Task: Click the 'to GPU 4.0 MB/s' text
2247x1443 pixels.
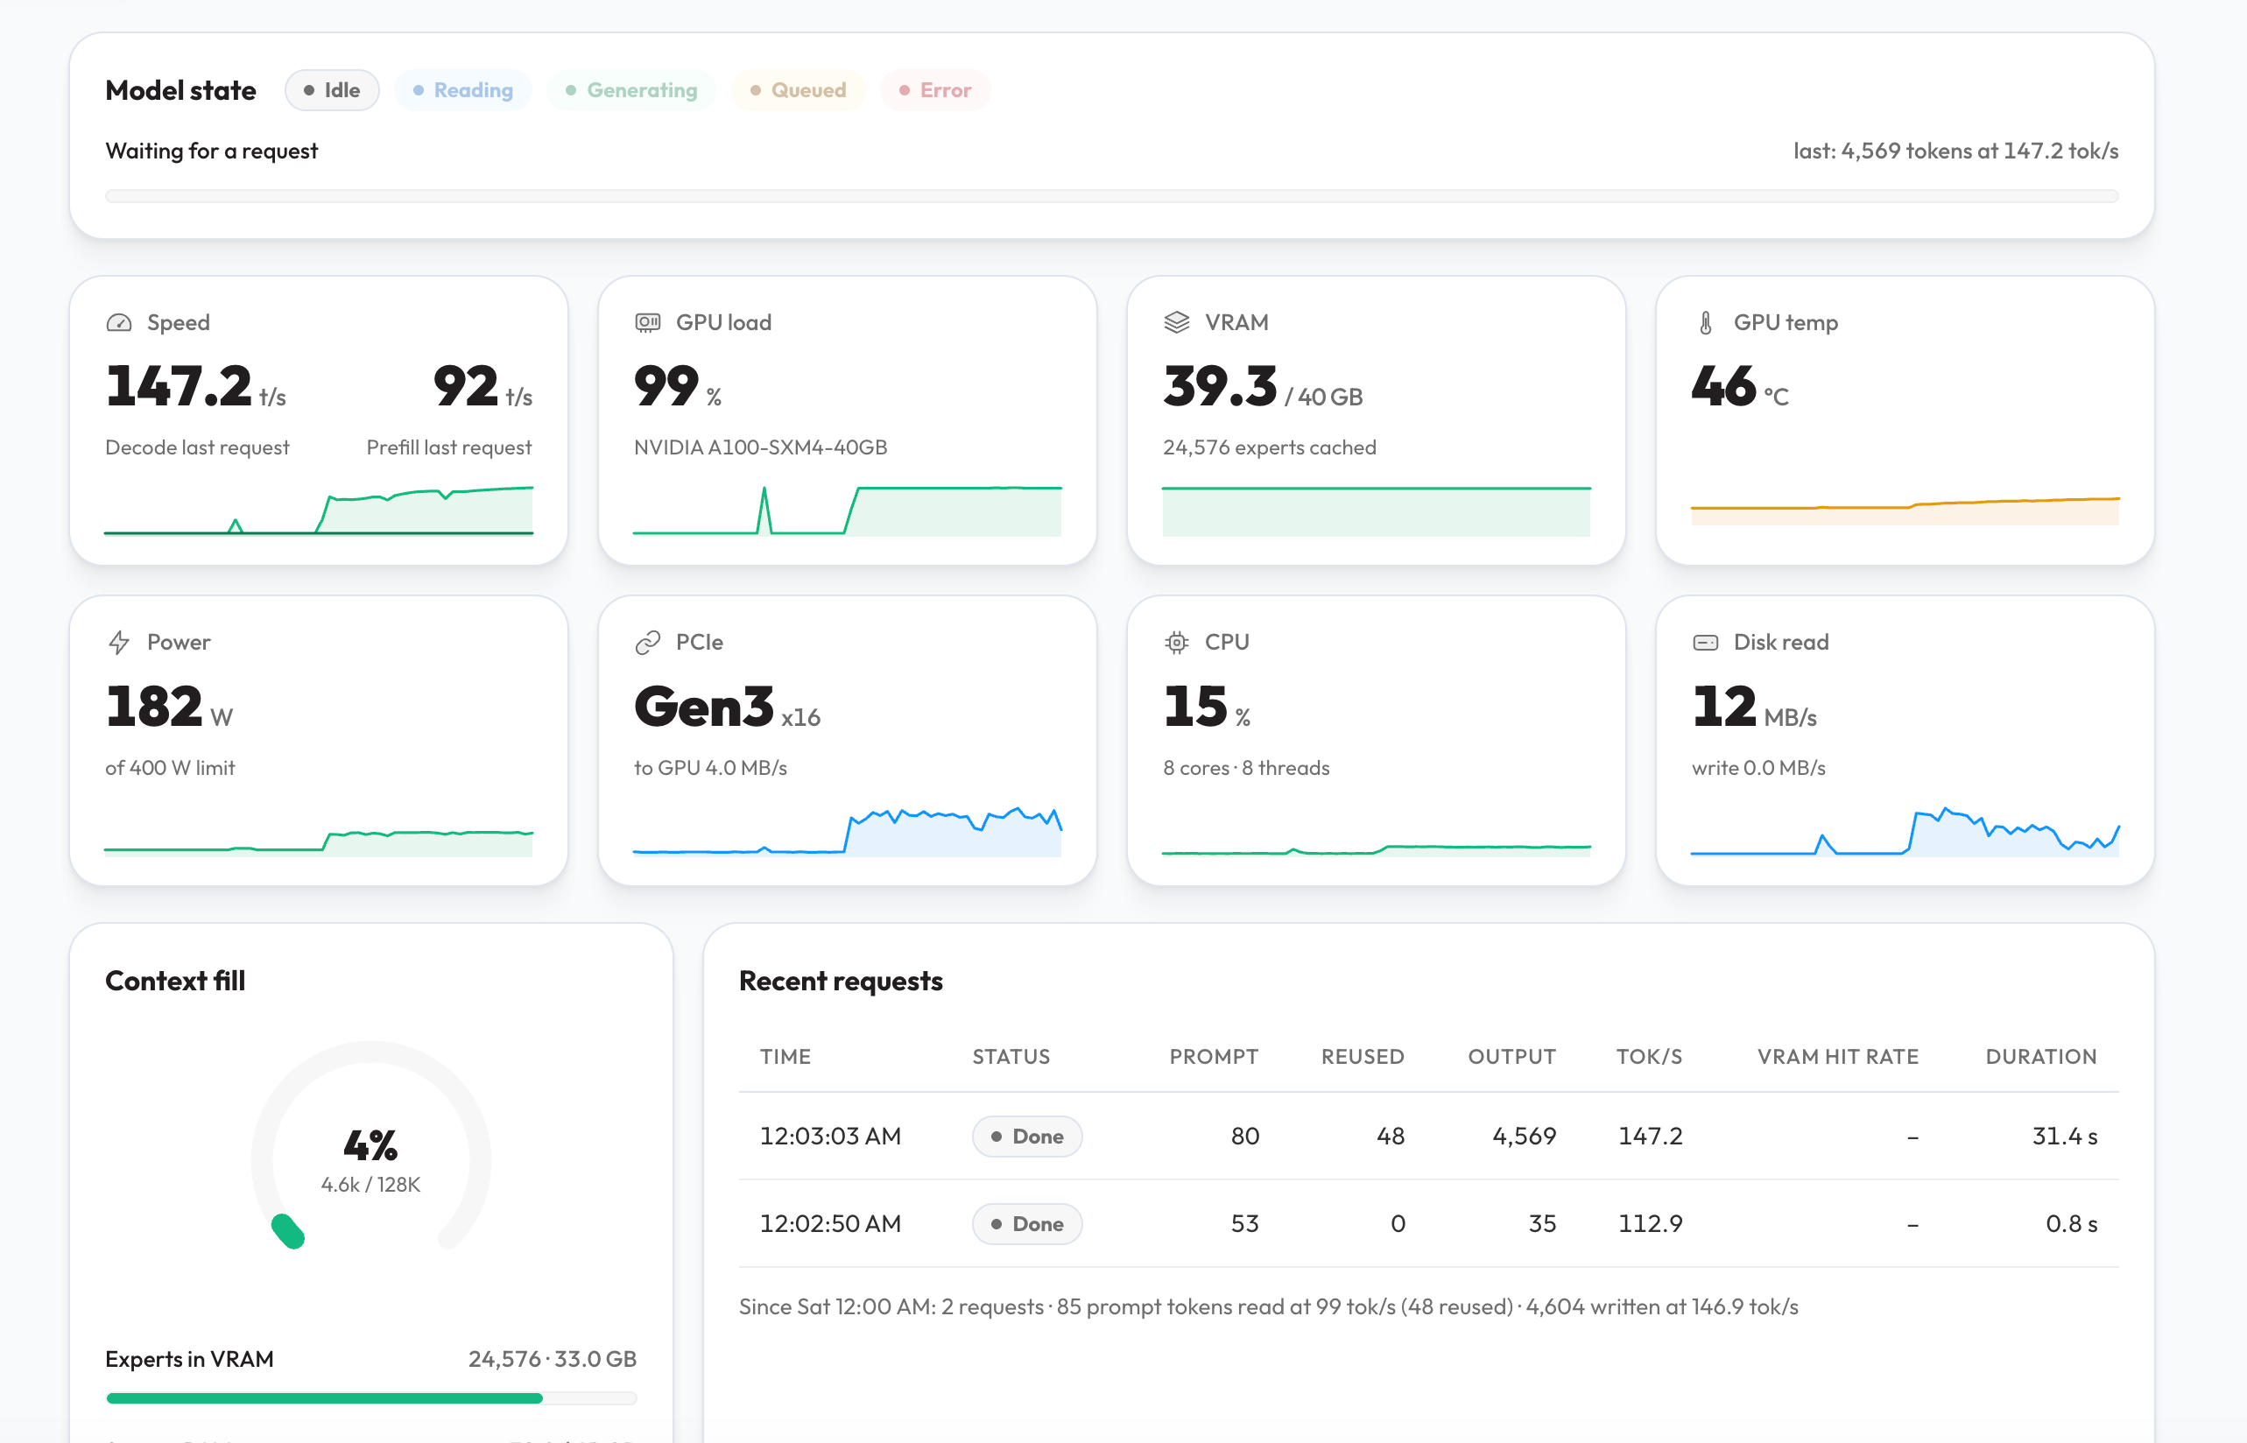Action: [710, 769]
